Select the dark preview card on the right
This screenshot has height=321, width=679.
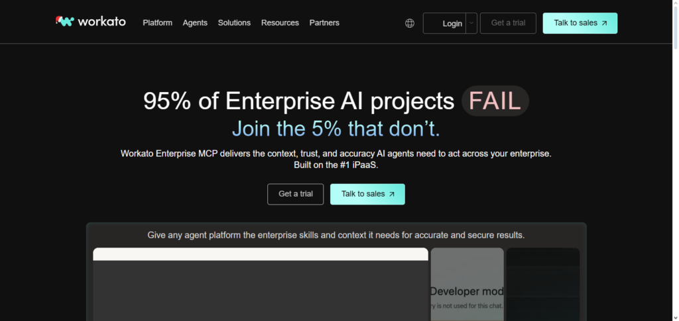(543, 285)
